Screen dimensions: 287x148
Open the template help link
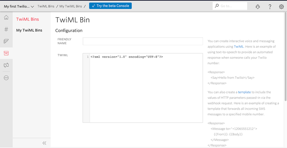pyautogui.click(x=244, y=92)
